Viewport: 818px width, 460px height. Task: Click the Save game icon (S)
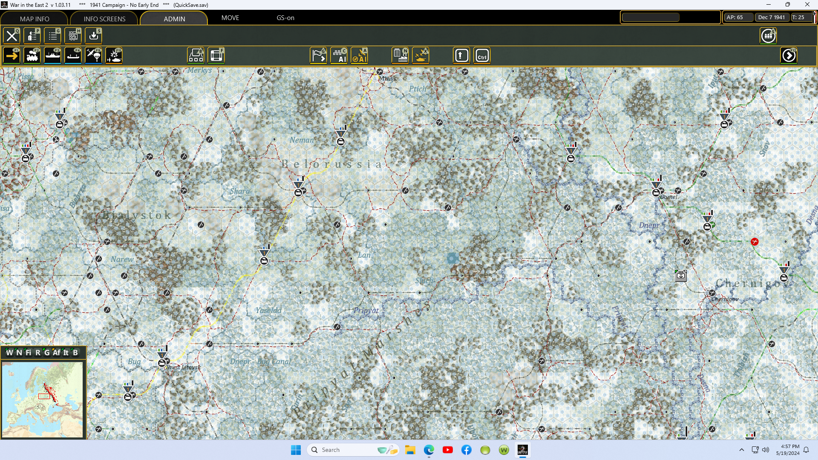point(94,36)
